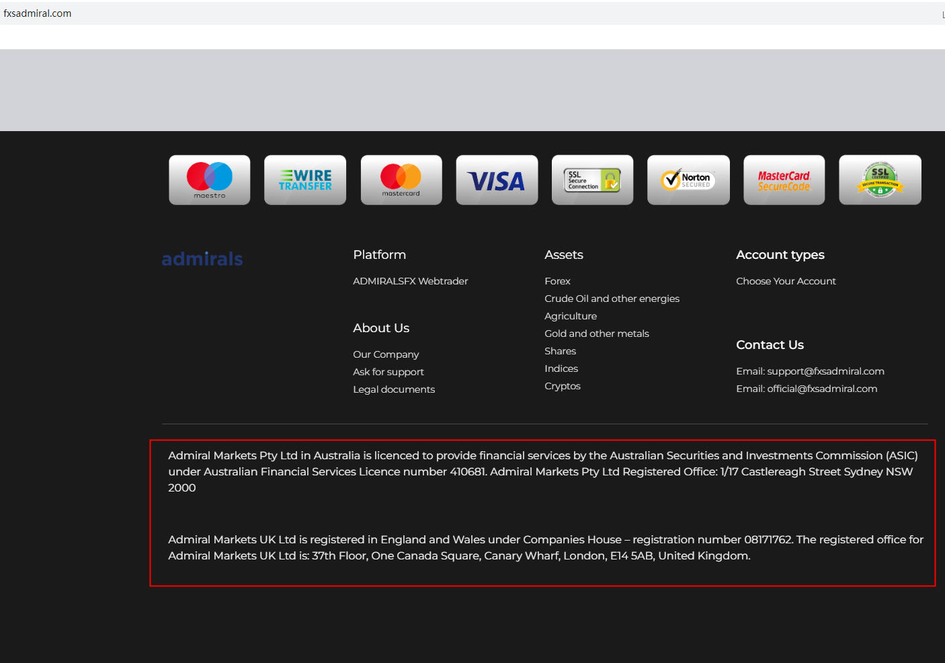Click the Wire Transfer badge
Screen dimensions: 945x663
[305, 180]
